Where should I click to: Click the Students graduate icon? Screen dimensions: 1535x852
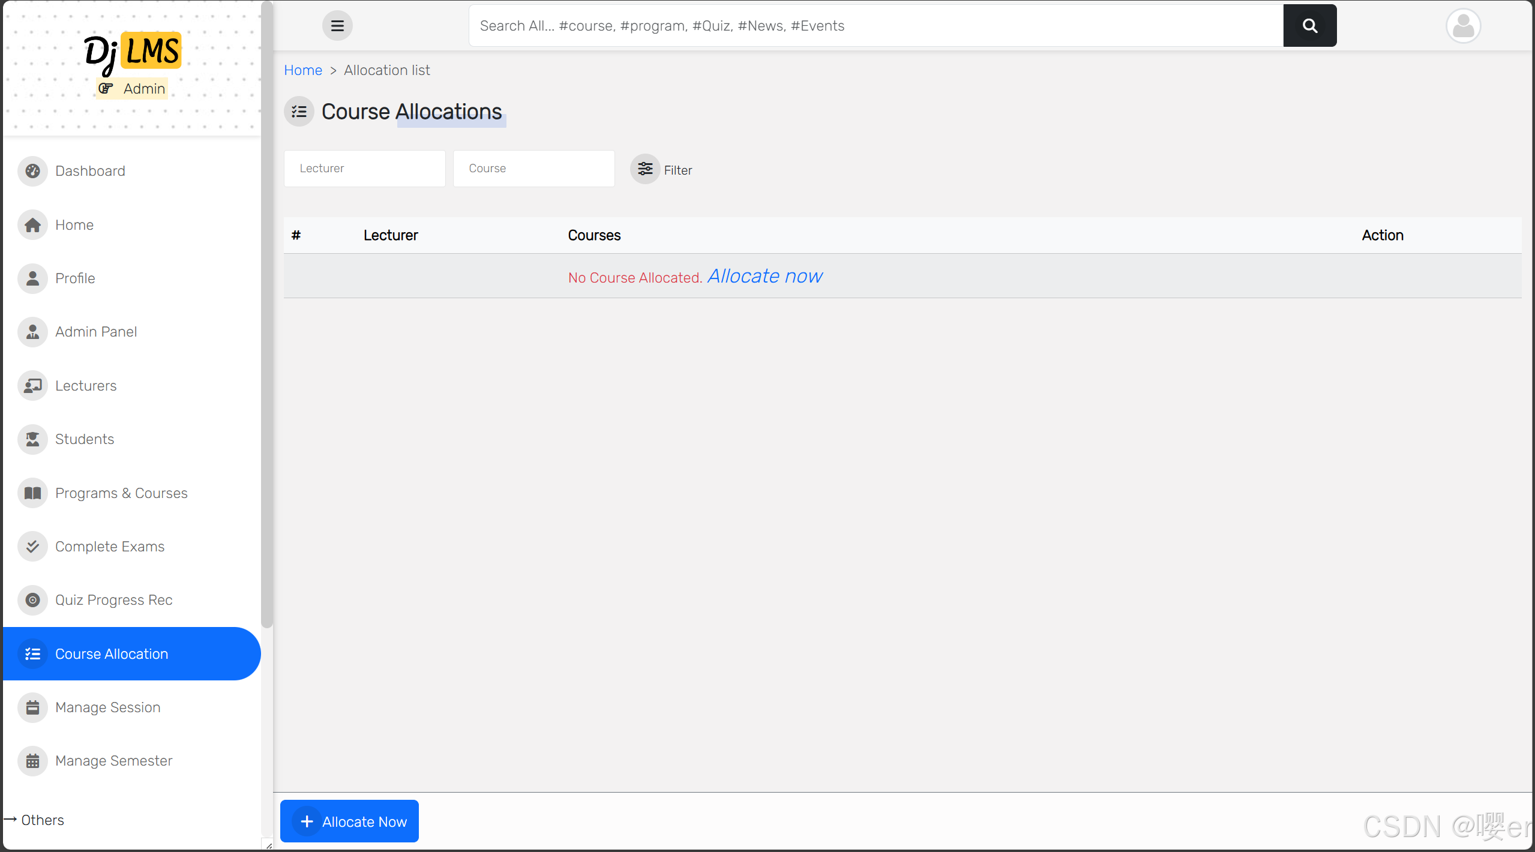32,439
